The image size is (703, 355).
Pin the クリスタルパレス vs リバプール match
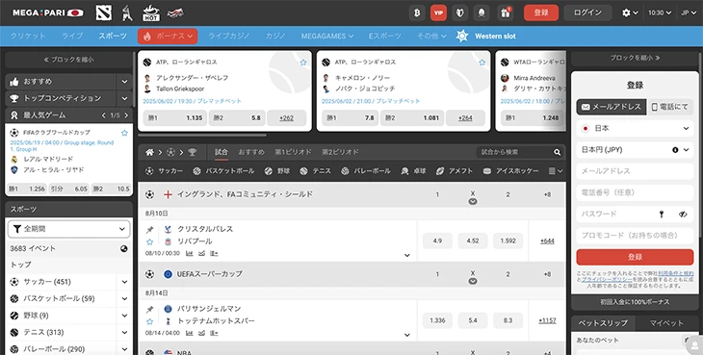[x=149, y=230]
